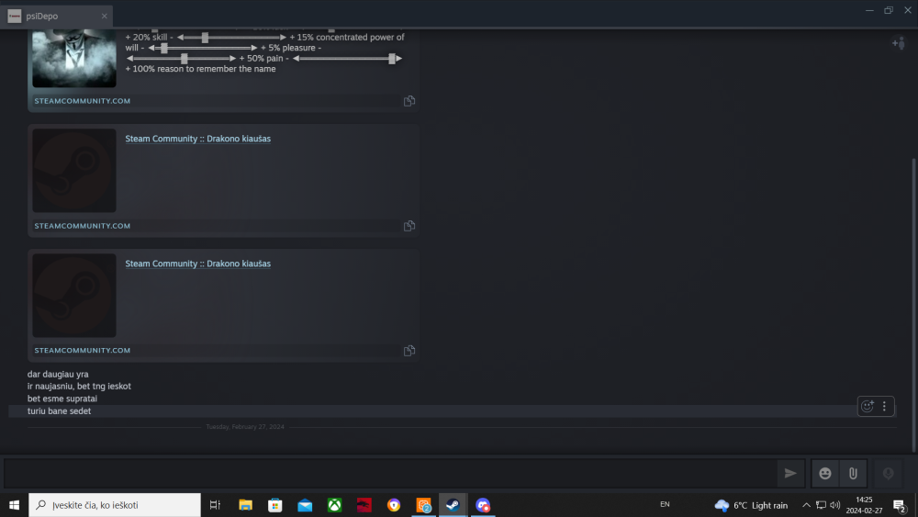918x517 pixels.
Task: Open the Windows notification center
Action: click(900, 505)
